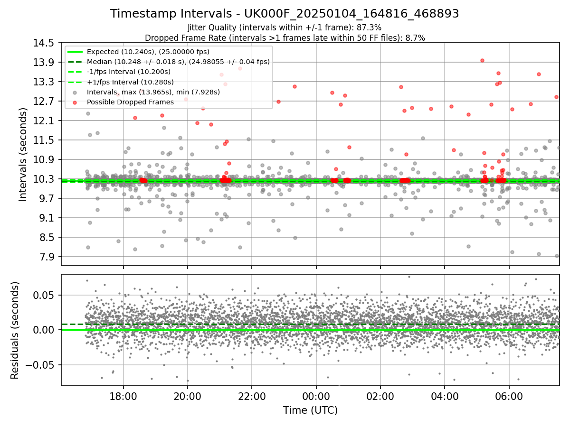This screenshot has height=427, width=570.
Task: Click the '00:00' time tick label
Action: point(316,396)
